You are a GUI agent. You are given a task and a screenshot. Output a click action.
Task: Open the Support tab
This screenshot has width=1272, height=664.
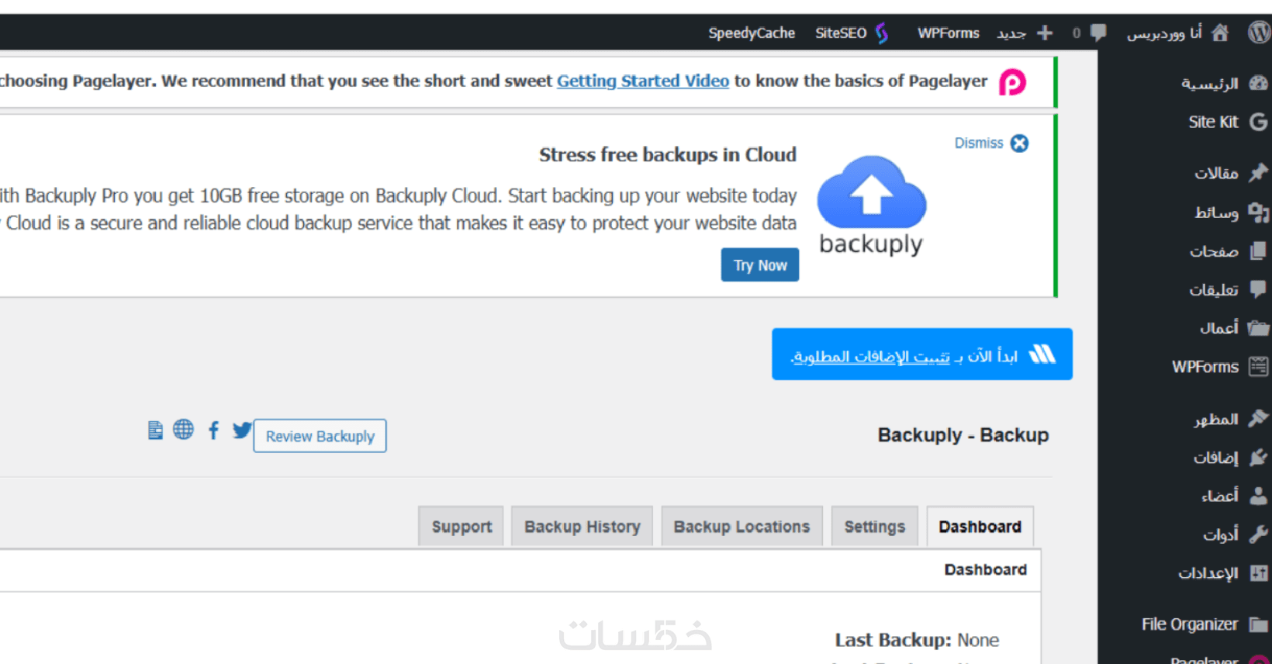[461, 527]
